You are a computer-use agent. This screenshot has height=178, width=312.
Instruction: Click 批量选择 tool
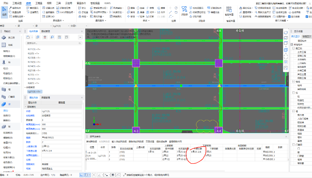pyautogui.click(x=15, y=12)
